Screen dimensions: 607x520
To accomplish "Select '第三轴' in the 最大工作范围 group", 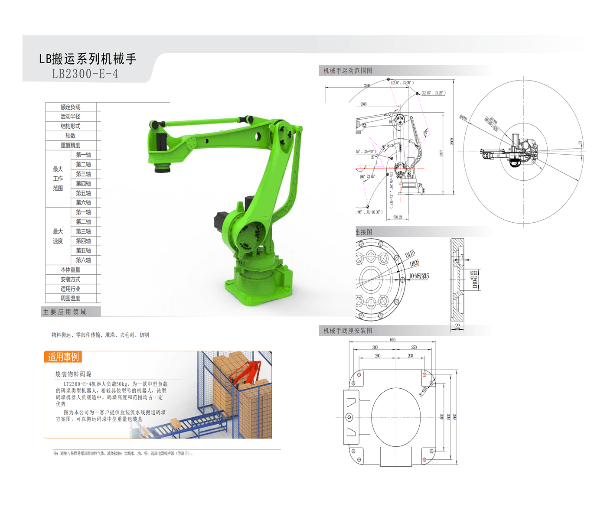I will coord(83,174).
